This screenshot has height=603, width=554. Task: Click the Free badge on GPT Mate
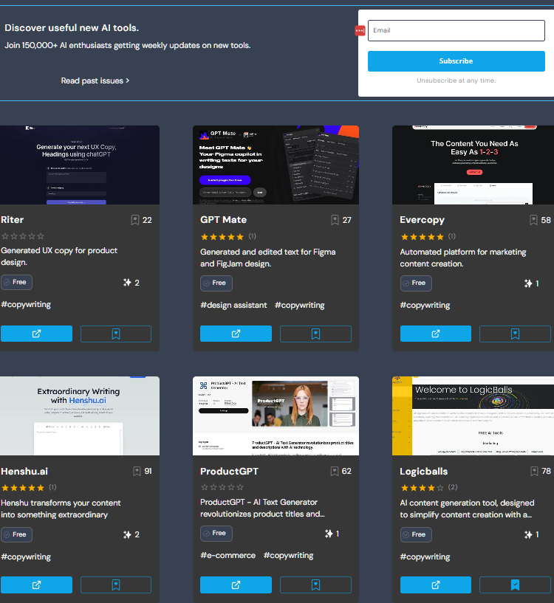216,283
